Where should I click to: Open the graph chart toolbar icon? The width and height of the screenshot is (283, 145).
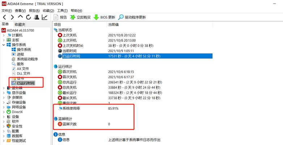(45, 17)
